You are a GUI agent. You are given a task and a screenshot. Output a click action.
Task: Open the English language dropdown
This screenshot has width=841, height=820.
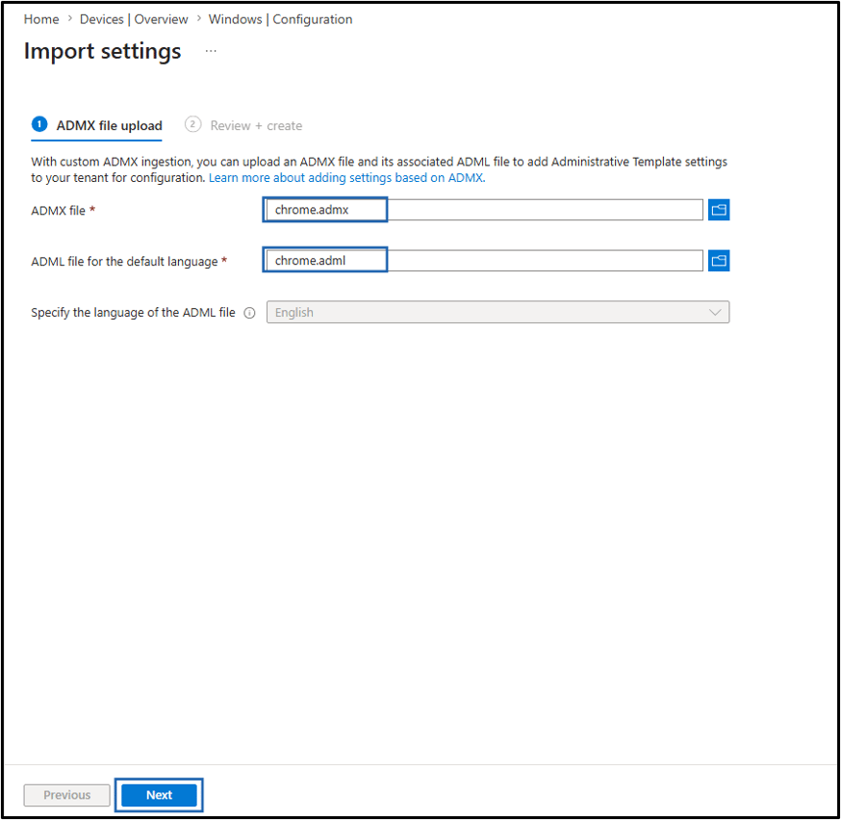click(x=497, y=312)
